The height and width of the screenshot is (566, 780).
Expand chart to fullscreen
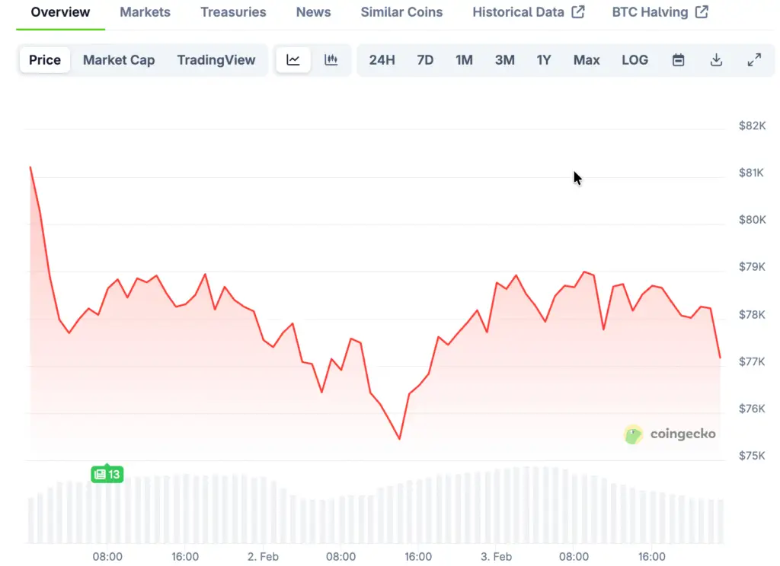pyautogui.click(x=754, y=60)
